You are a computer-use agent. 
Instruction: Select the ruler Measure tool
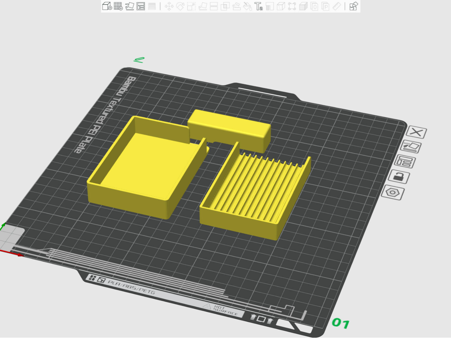pyautogui.click(x=337, y=6)
